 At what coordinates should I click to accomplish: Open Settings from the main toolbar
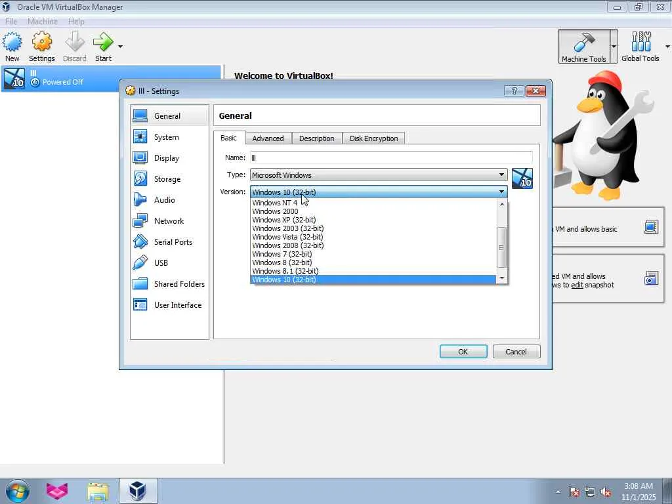(41, 47)
